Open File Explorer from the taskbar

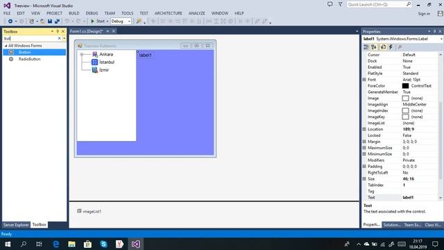click(x=71, y=244)
